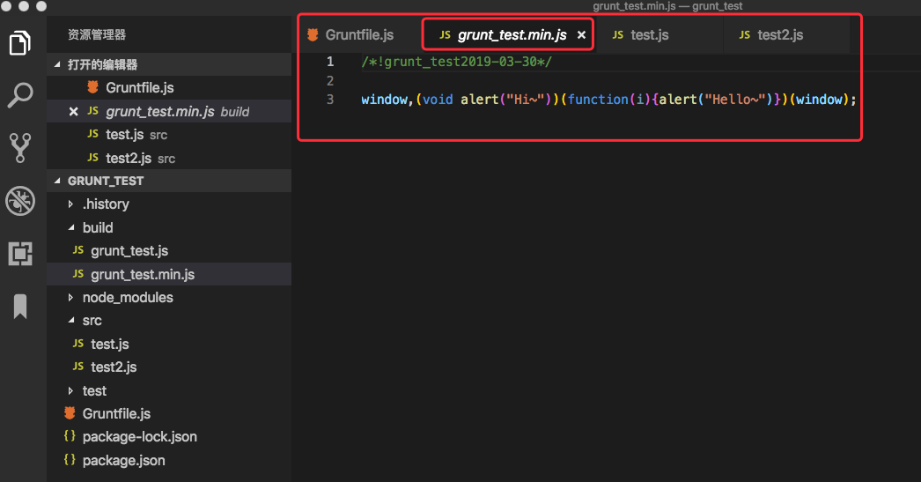921x482 pixels.
Task: Click the alert("Hello~") code text
Action: [716, 100]
